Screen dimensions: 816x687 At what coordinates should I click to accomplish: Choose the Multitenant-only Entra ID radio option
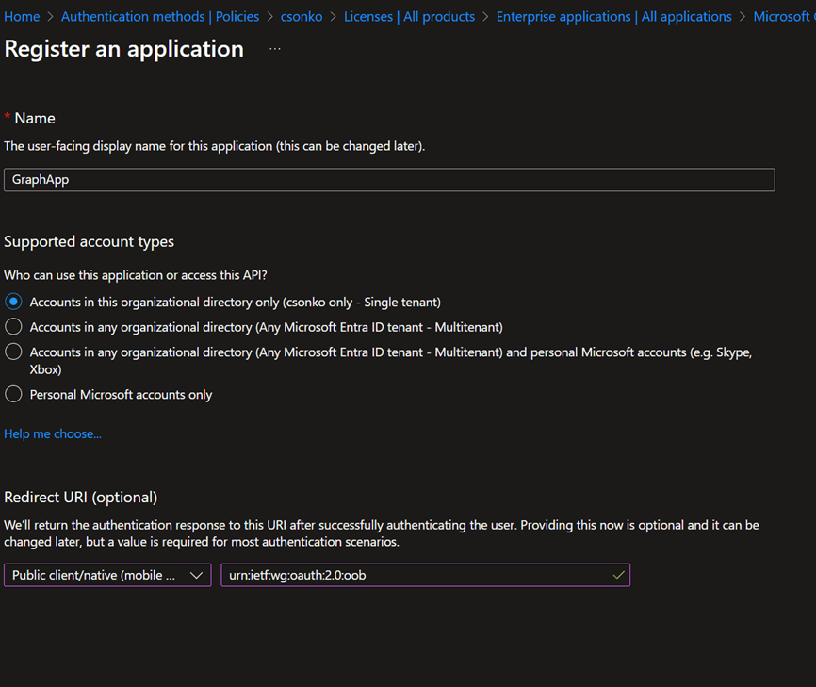point(13,327)
